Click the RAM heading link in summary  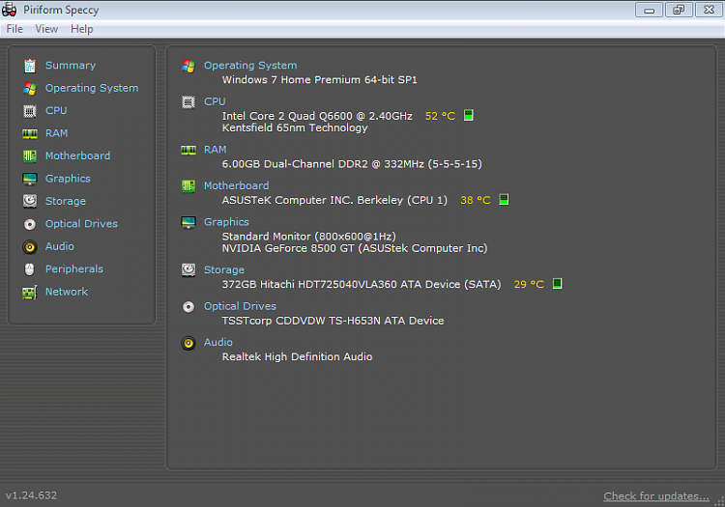(215, 150)
